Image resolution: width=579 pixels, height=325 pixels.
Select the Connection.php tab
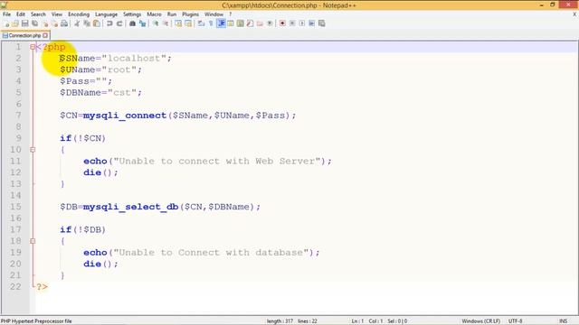(x=24, y=35)
